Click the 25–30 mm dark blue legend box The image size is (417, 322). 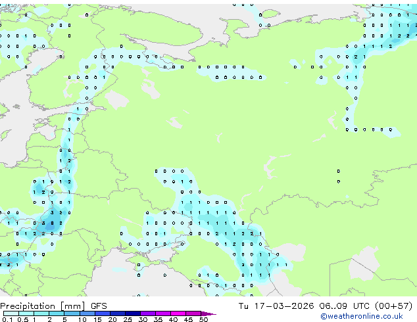[x=132, y=313]
